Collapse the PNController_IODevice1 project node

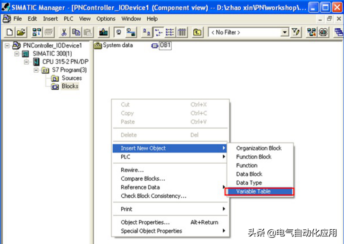[x=7, y=46]
